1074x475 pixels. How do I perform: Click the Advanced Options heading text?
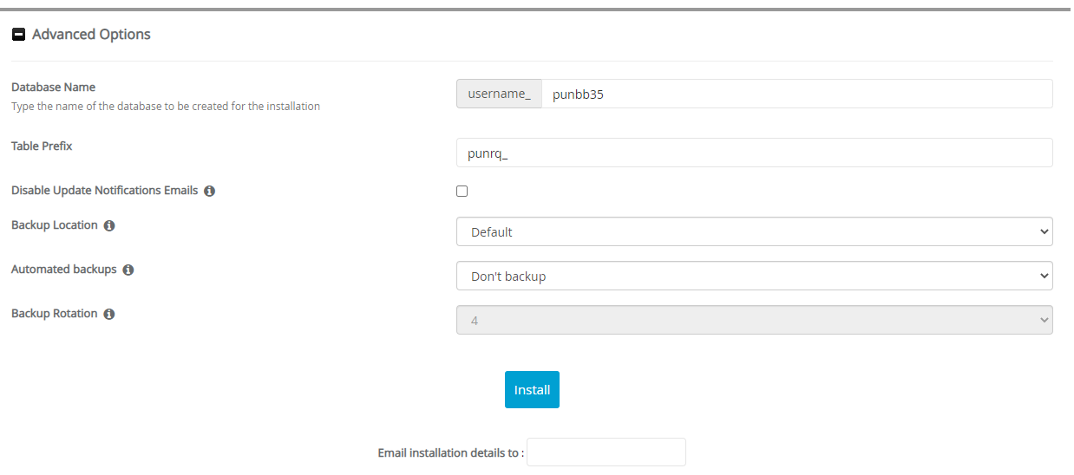(x=91, y=35)
